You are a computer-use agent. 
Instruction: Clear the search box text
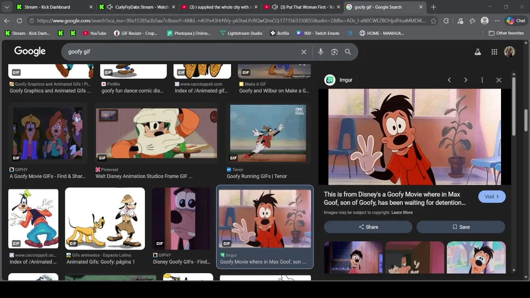(x=304, y=52)
